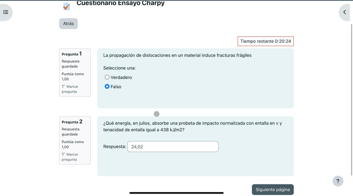353x196 pixels.
Task: Open help with the question mark icon
Action: 338,181
